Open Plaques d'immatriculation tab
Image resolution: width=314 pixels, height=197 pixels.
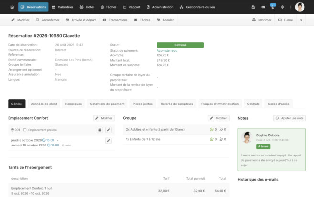point(220,104)
